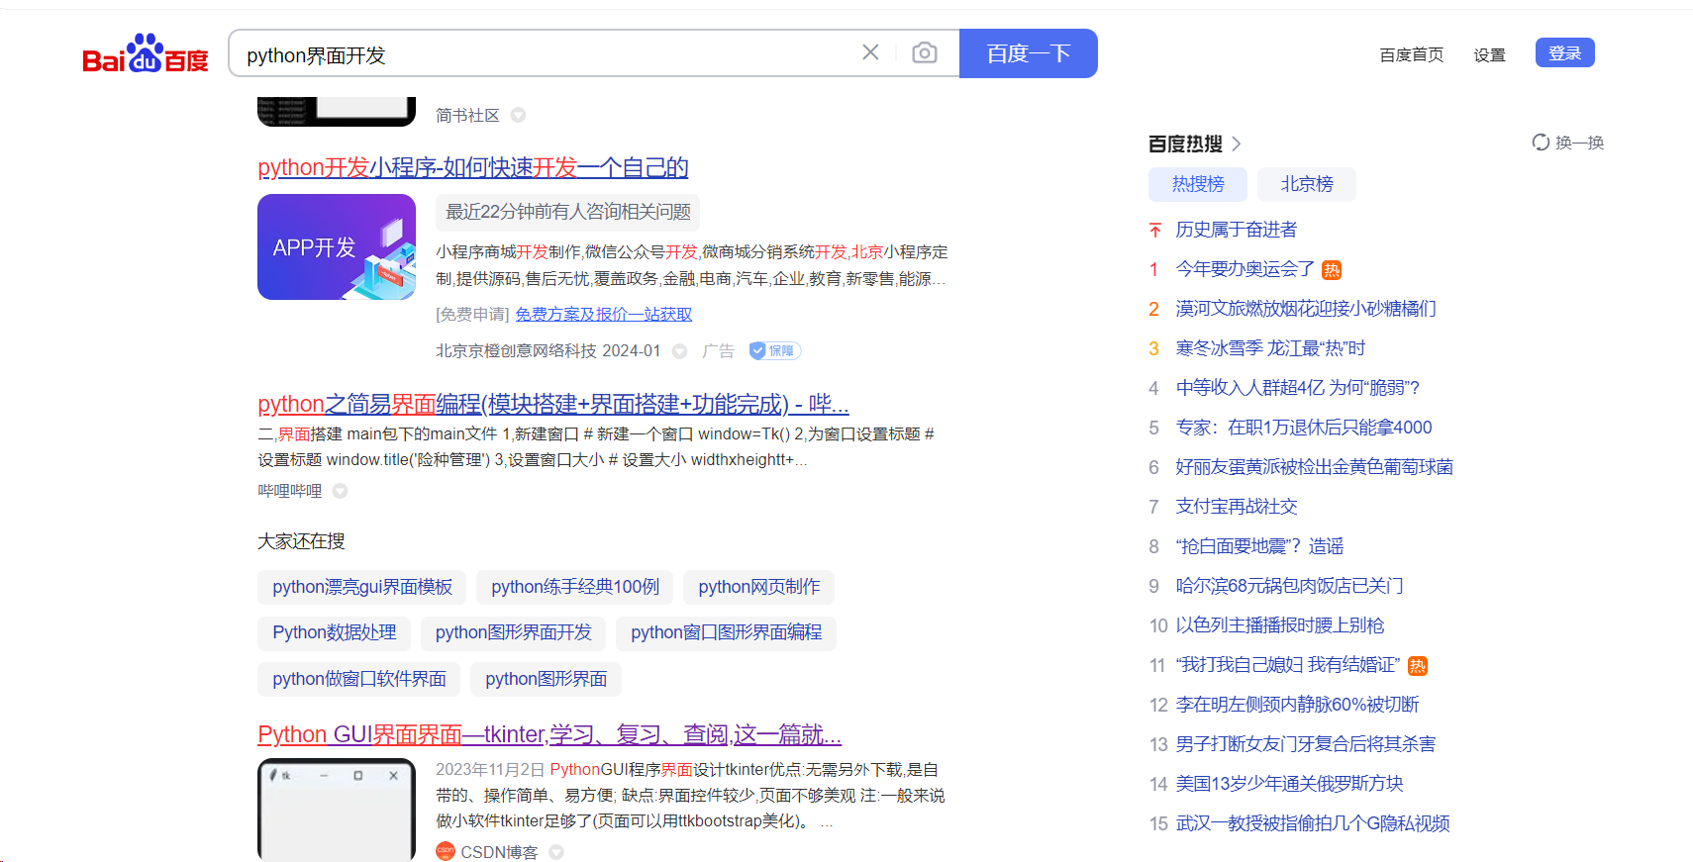Click the CSDN博客 source icon
The width and height of the screenshot is (1693, 862).
[446, 851]
